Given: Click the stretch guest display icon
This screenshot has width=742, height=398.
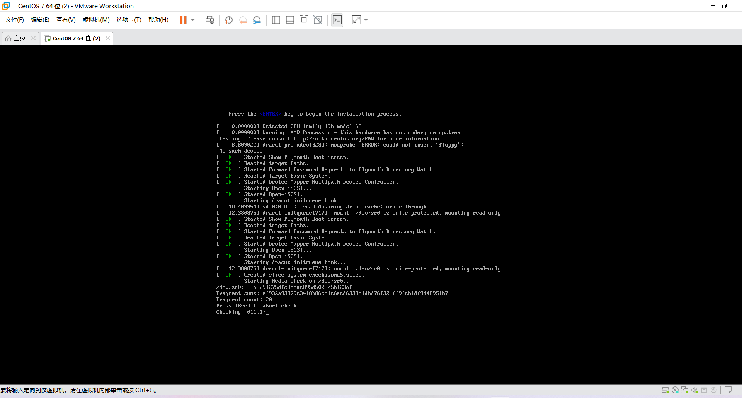Looking at the screenshot, I should click(356, 20).
